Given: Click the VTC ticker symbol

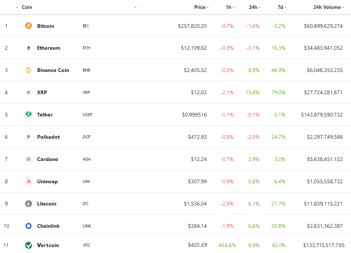Looking at the screenshot, I should [x=87, y=245].
